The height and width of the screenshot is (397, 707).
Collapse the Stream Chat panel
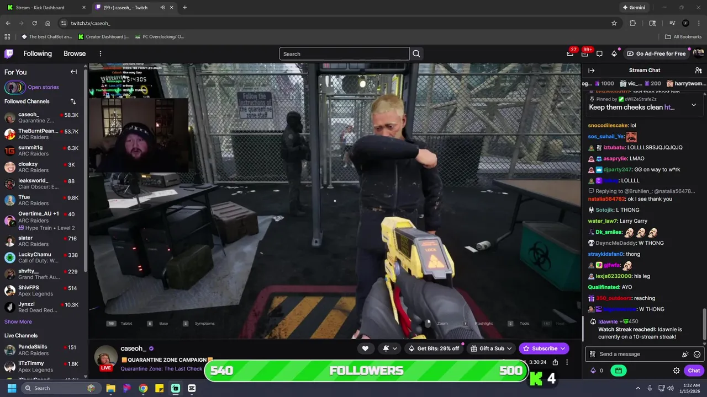[x=591, y=70]
